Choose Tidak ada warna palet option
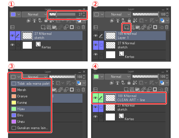Image resolution: width=179 pixels, height=138 pixels. [x=30, y=84]
